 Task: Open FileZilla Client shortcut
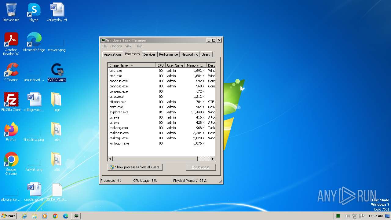(x=11, y=102)
